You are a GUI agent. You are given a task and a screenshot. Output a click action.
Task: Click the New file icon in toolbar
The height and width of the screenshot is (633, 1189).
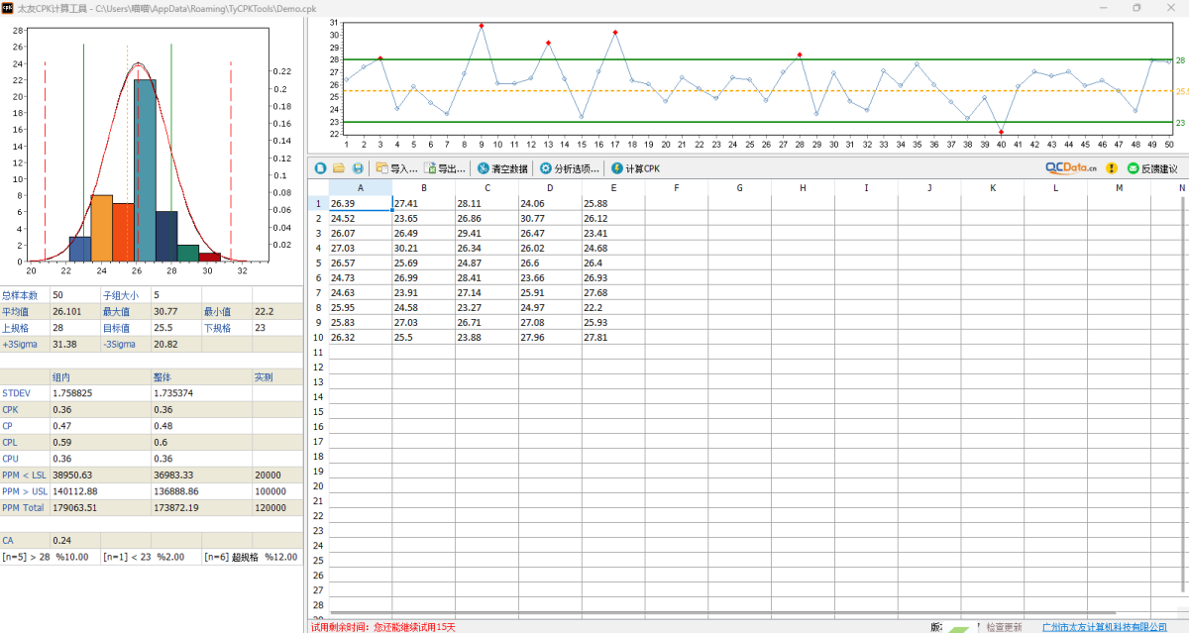320,168
